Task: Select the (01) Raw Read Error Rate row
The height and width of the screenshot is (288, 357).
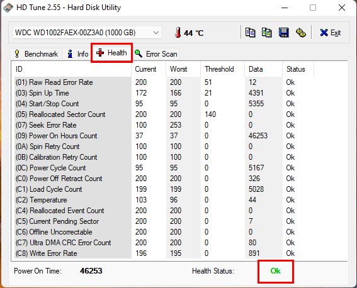Action: coord(164,82)
